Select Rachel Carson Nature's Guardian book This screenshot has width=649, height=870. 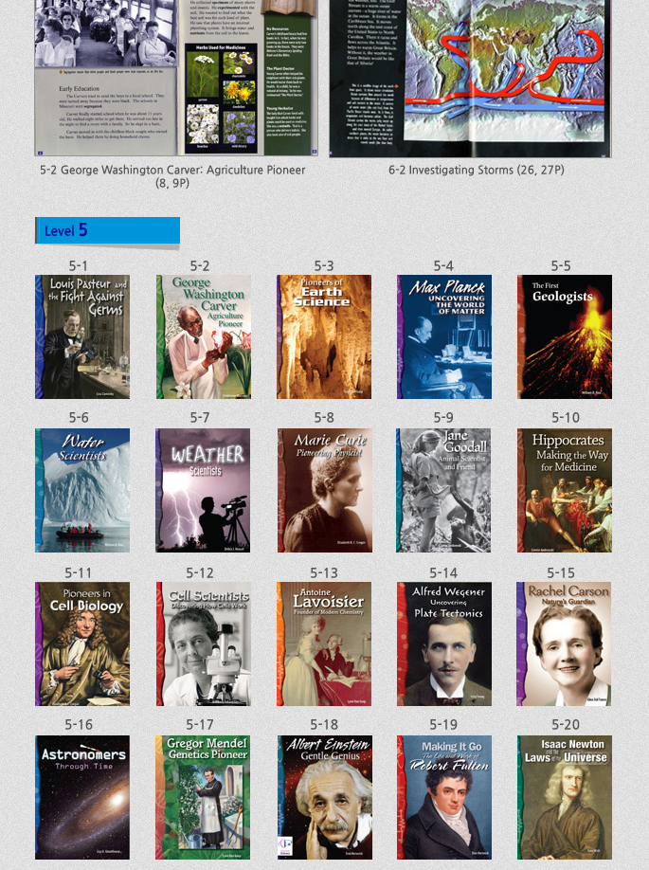pyautogui.click(x=565, y=643)
